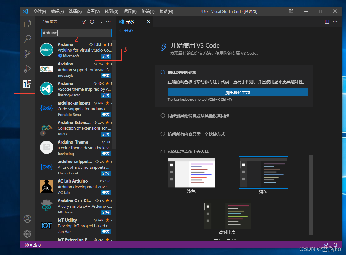
Task: Open the Run and Debug view
Action: tap(27, 69)
